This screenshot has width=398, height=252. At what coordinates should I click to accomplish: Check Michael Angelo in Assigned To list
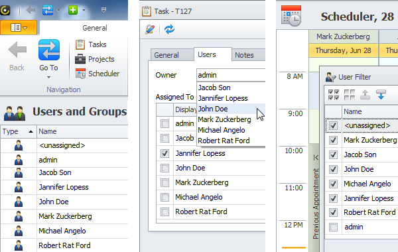[x=165, y=197]
